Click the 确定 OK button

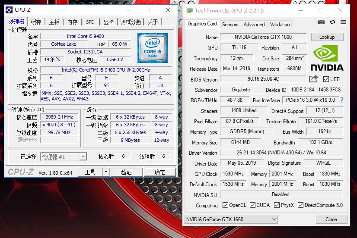point(160,172)
